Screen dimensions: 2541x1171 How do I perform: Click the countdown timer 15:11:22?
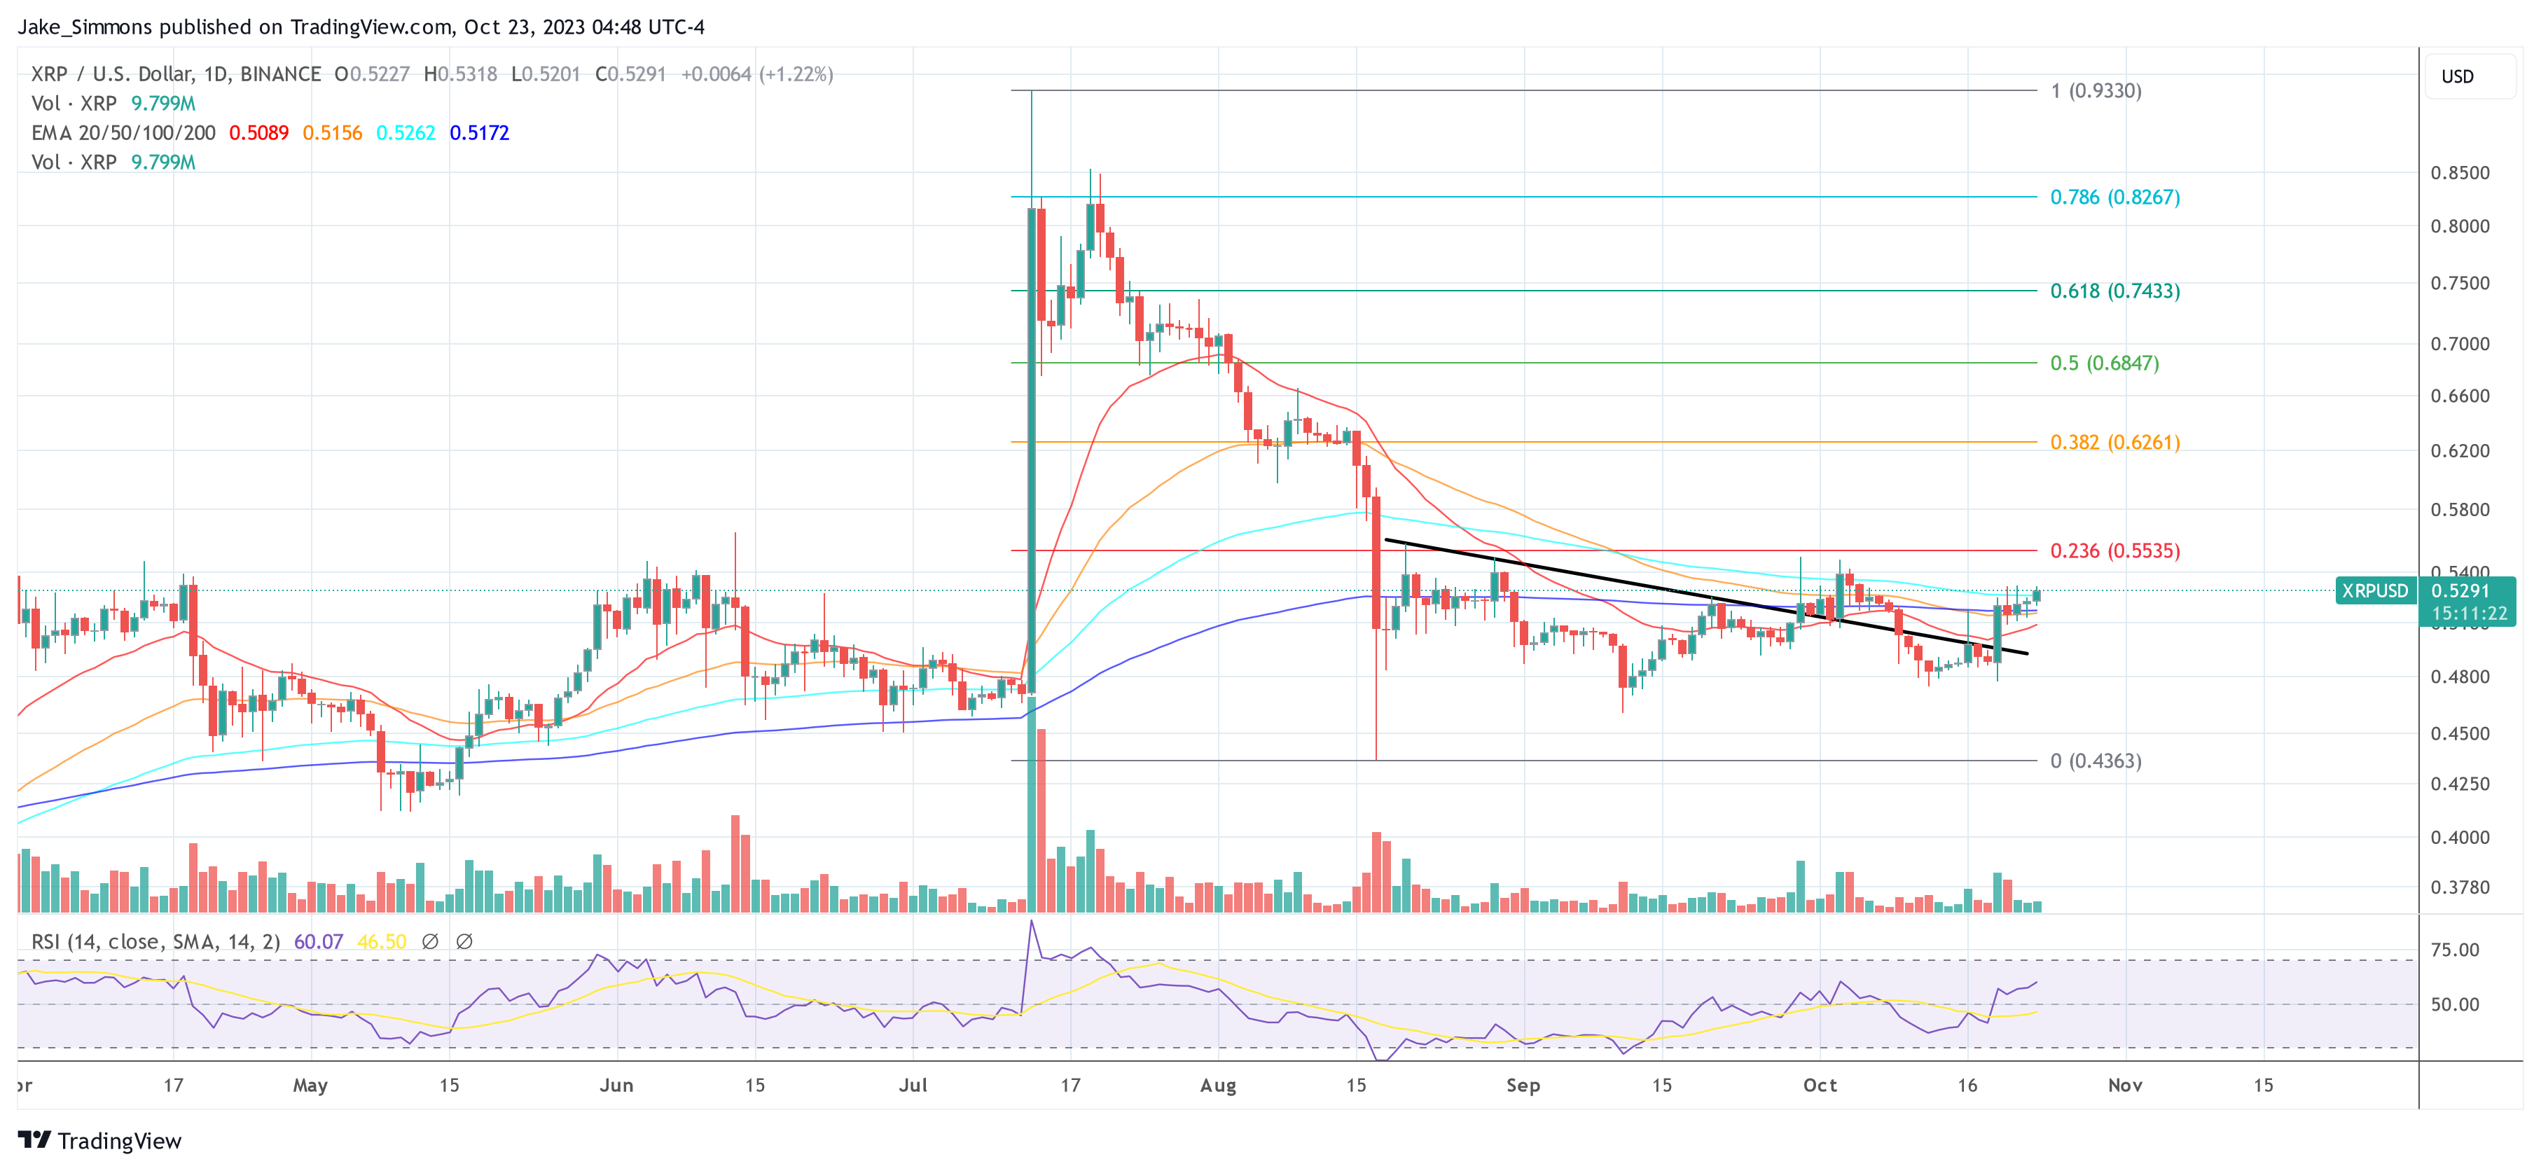coord(2469,614)
